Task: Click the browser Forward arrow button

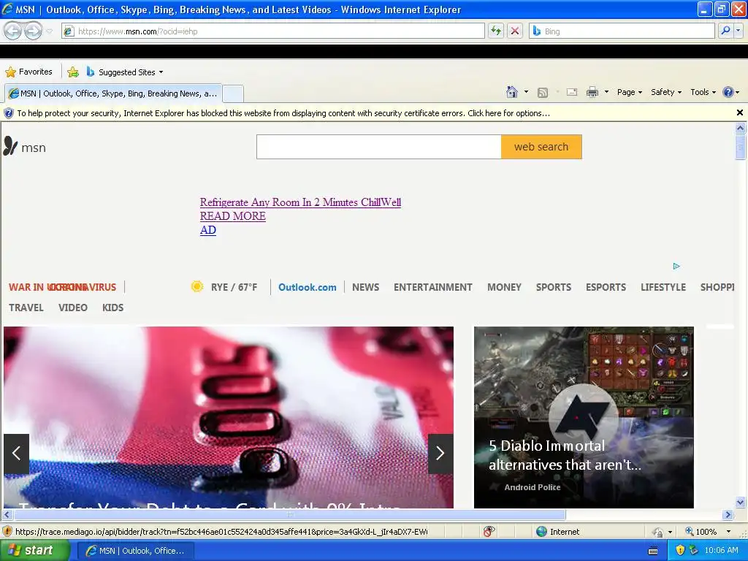Action: 33,31
